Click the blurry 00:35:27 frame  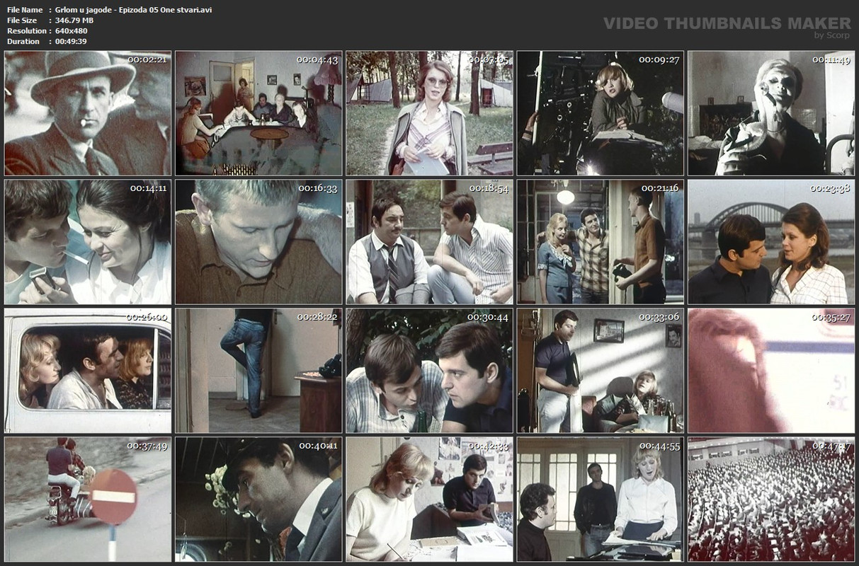(x=771, y=371)
